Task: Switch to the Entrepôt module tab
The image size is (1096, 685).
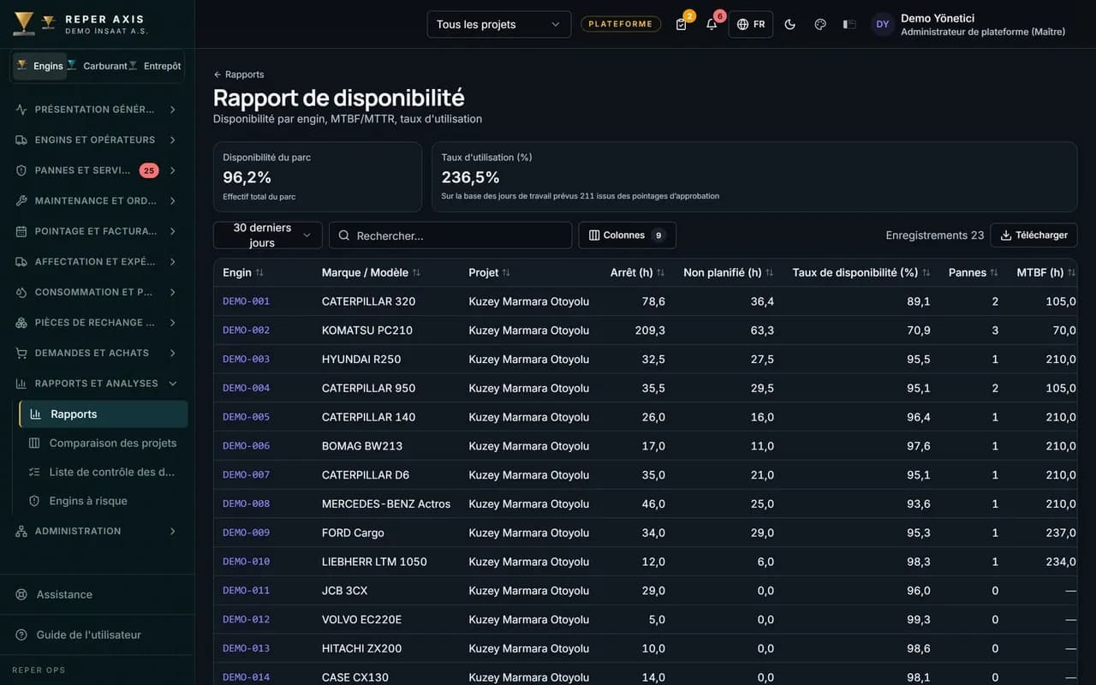Action: 155,66
